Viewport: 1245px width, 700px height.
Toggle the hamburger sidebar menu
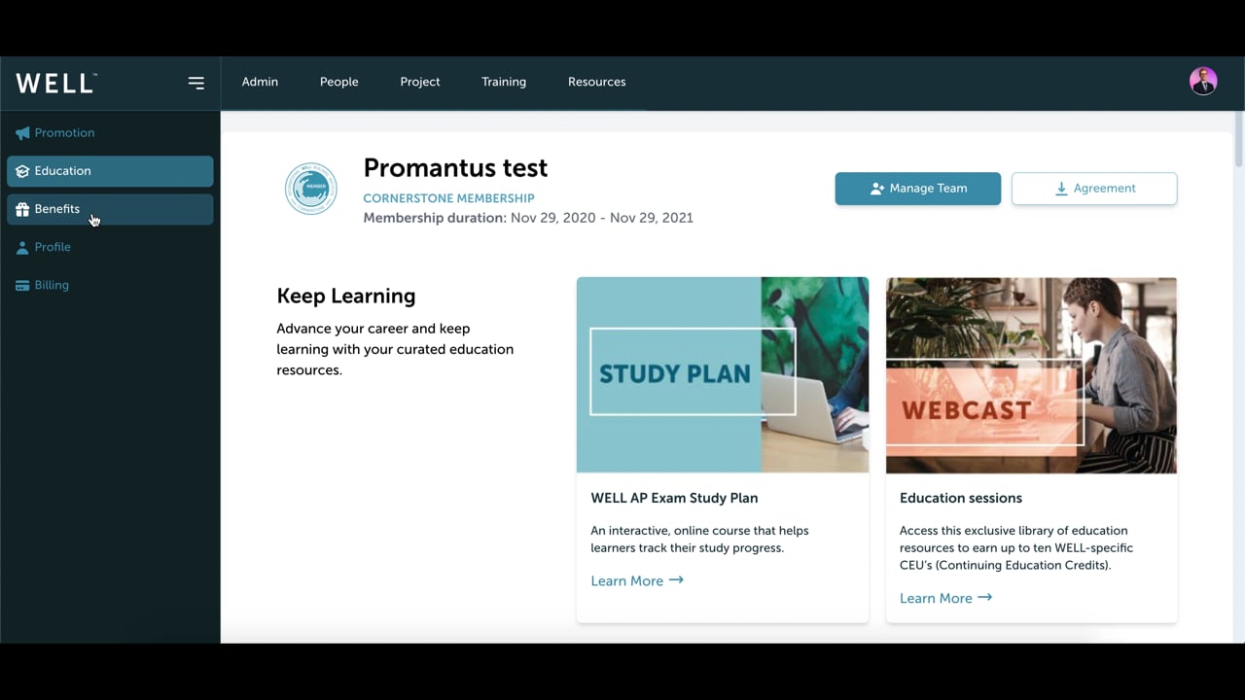pos(196,83)
